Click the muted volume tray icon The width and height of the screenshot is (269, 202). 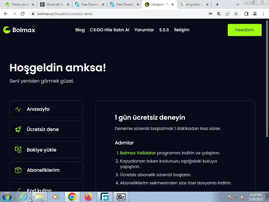(242, 197)
